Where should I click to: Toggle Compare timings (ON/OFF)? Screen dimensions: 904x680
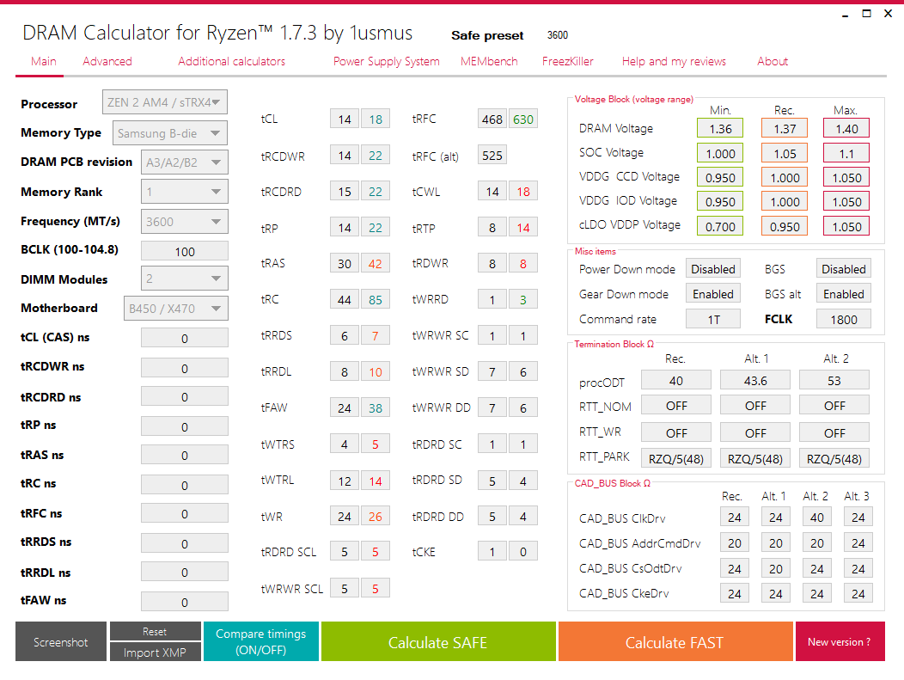click(260, 641)
